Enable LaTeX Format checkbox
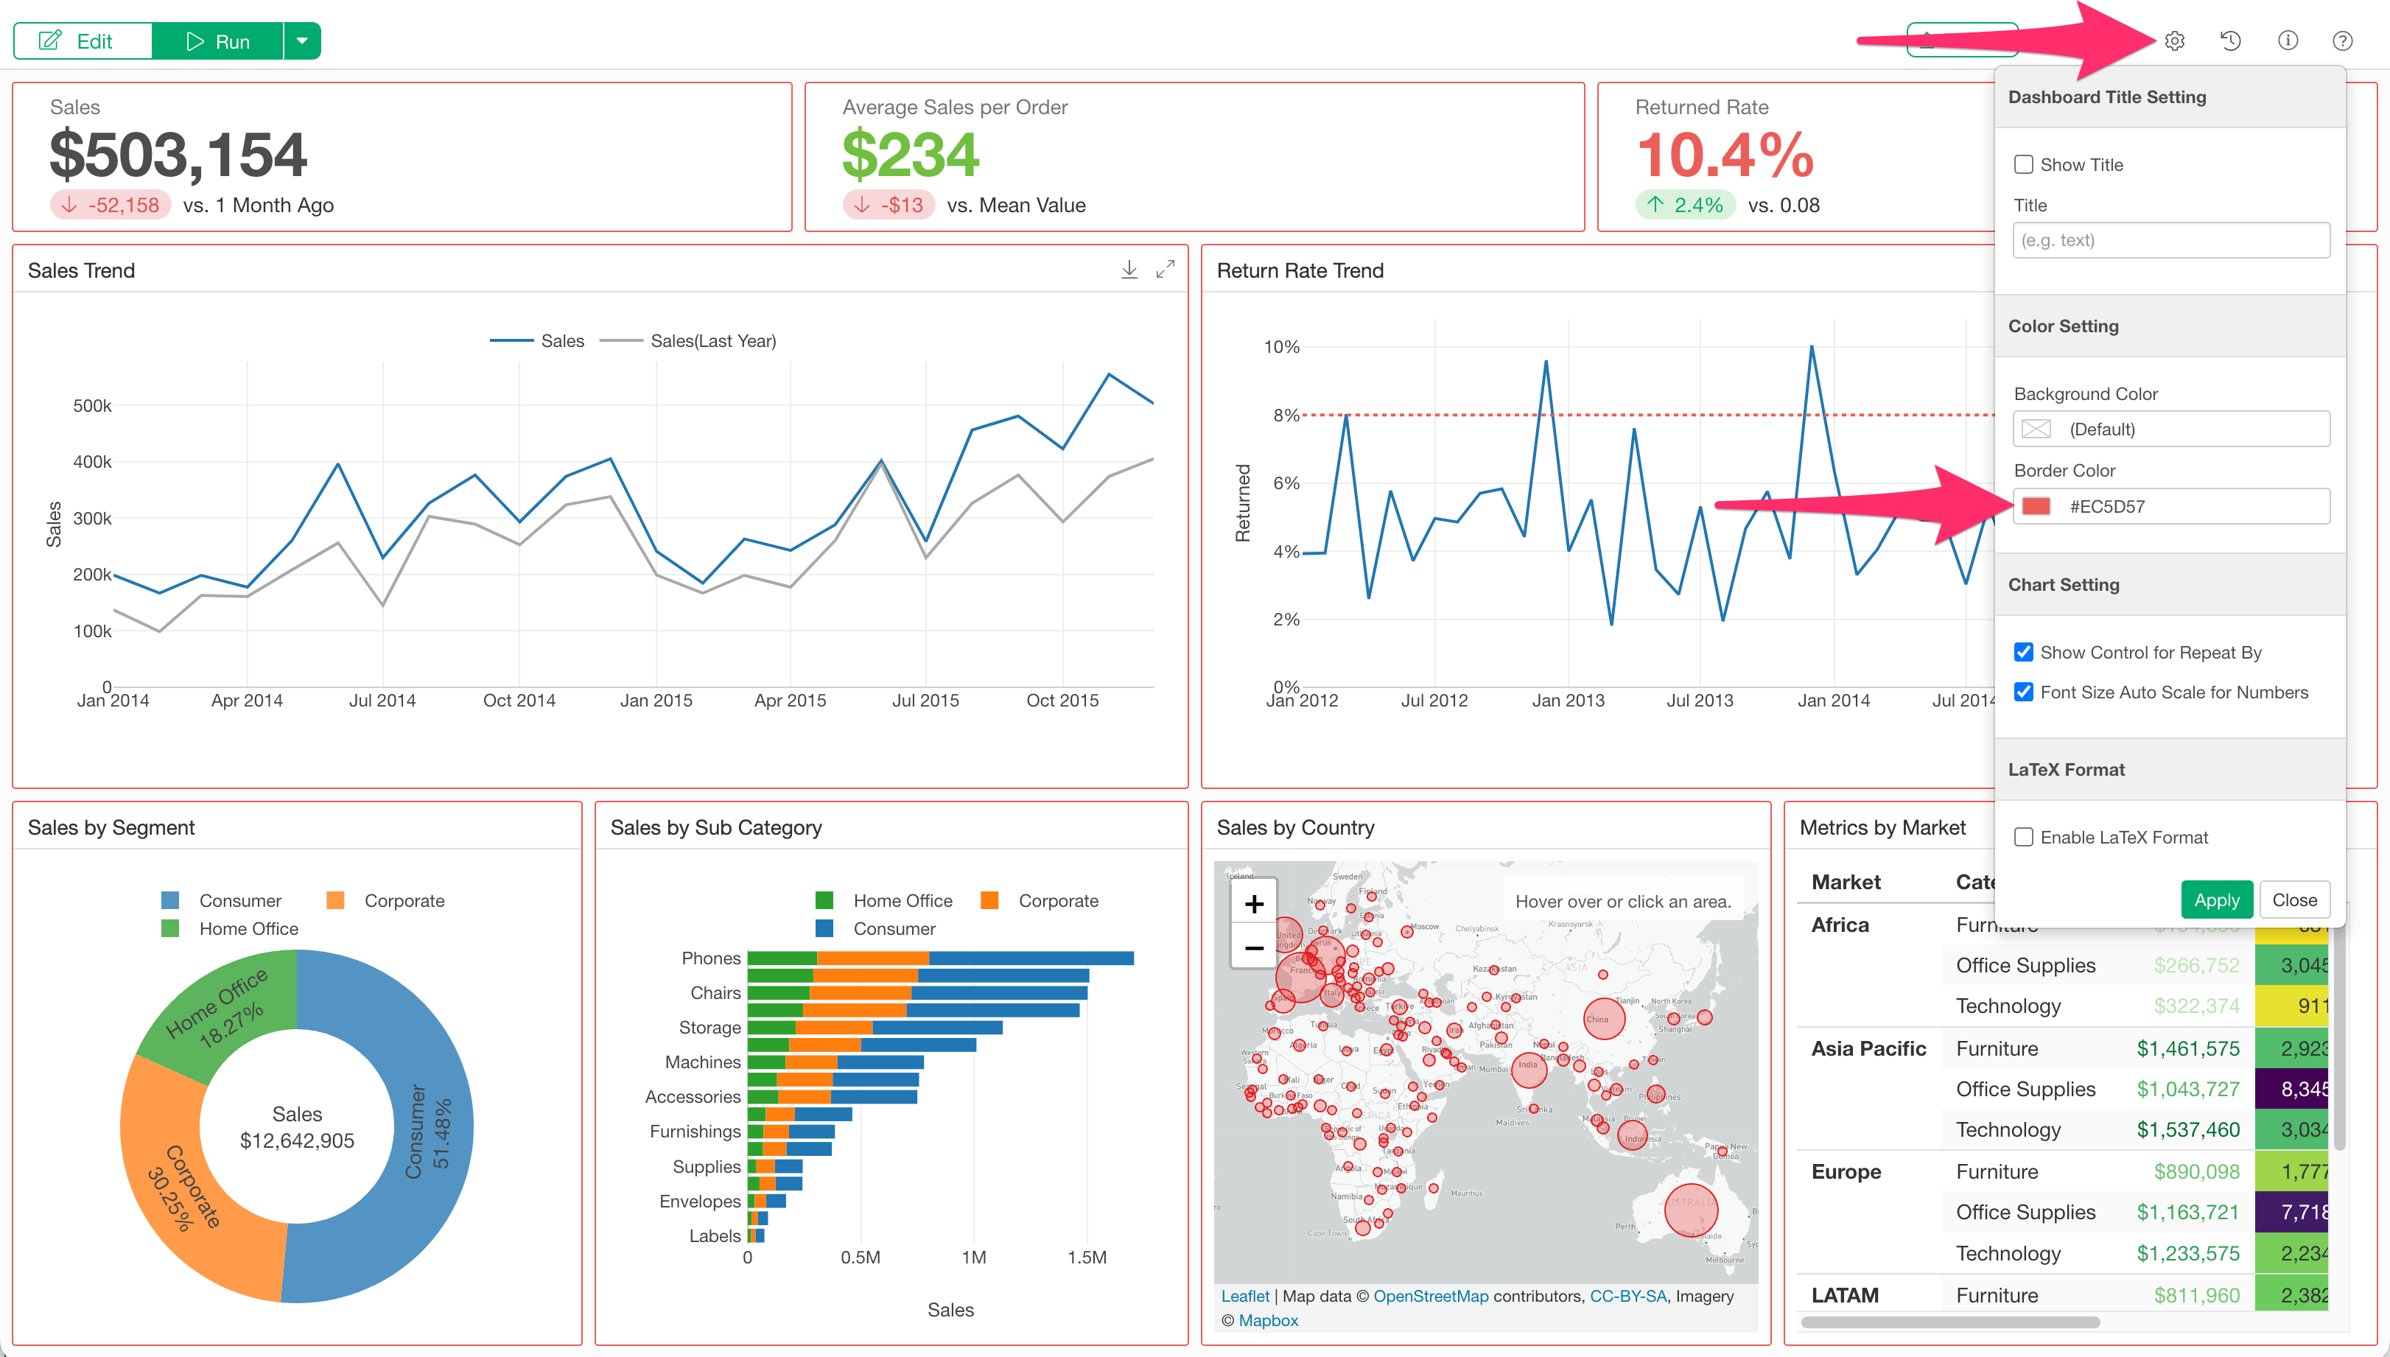The width and height of the screenshot is (2390, 1357). pyautogui.click(x=2023, y=837)
